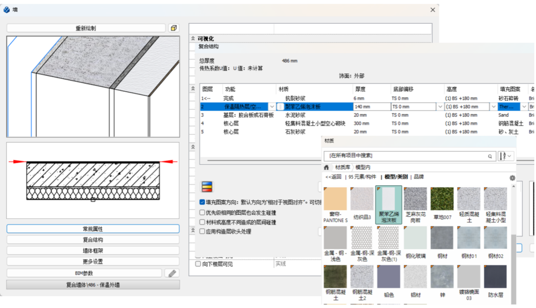Toggle the 向下楼层可见 checkbox

198,264
